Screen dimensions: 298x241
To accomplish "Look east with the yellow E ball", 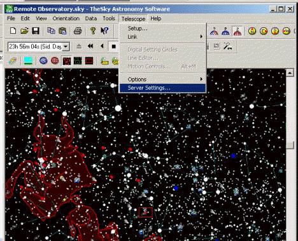I will coord(264,31).
